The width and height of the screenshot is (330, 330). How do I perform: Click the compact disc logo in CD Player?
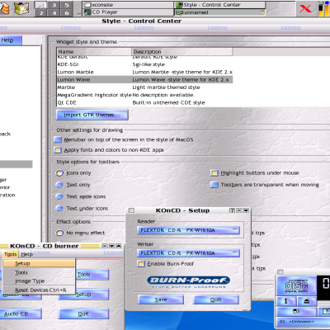pyautogui.click(x=296, y=286)
